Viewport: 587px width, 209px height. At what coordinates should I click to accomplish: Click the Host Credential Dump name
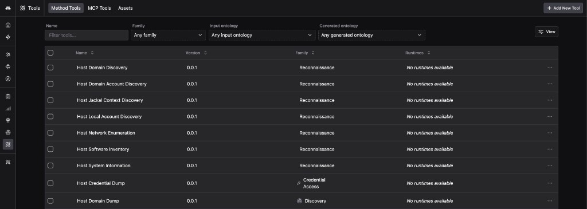[x=101, y=183]
